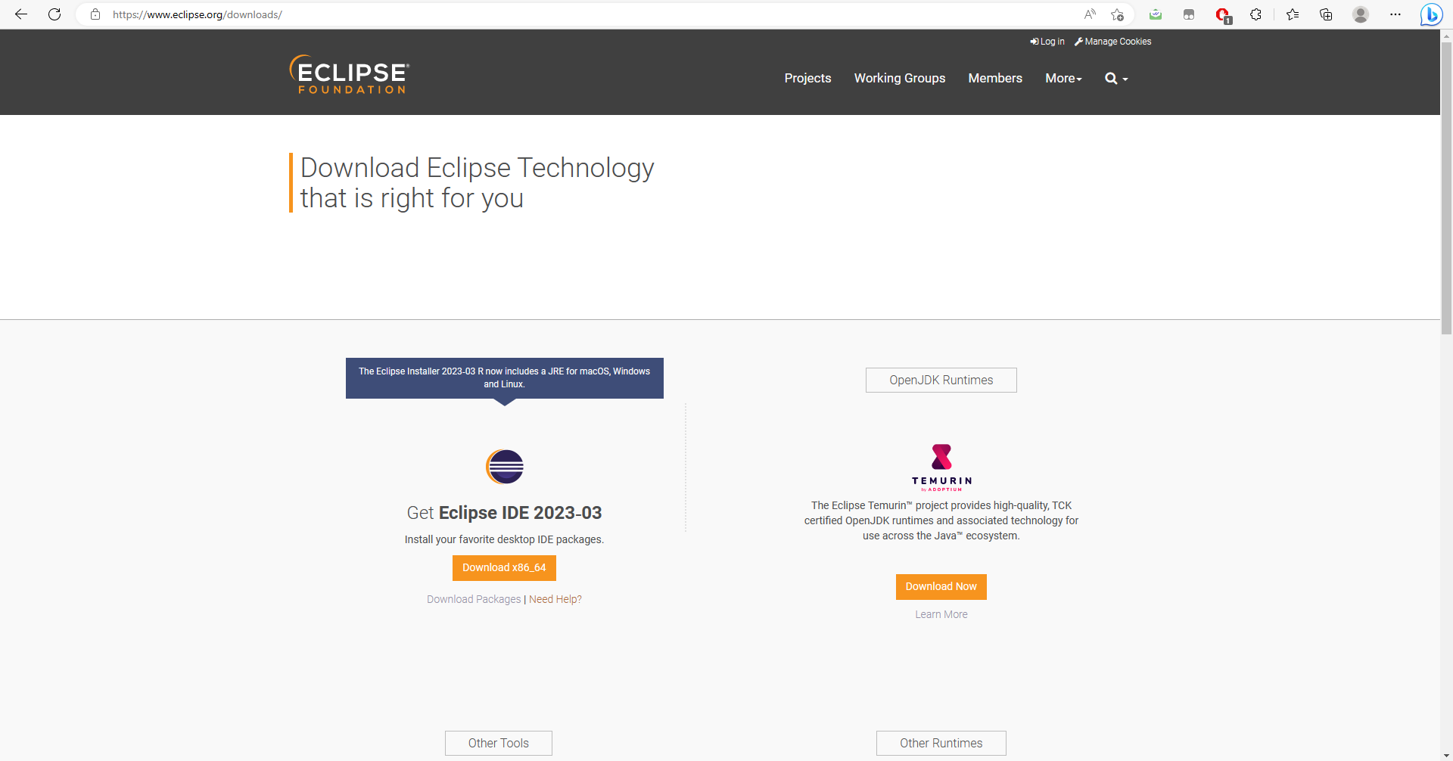The image size is (1453, 761).
Task: Open Manage Cookies settings
Action: tap(1113, 42)
